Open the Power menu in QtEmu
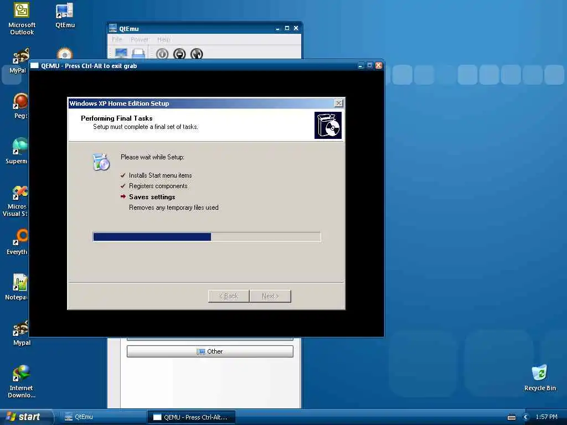This screenshot has height=425, width=567. click(140, 39)
